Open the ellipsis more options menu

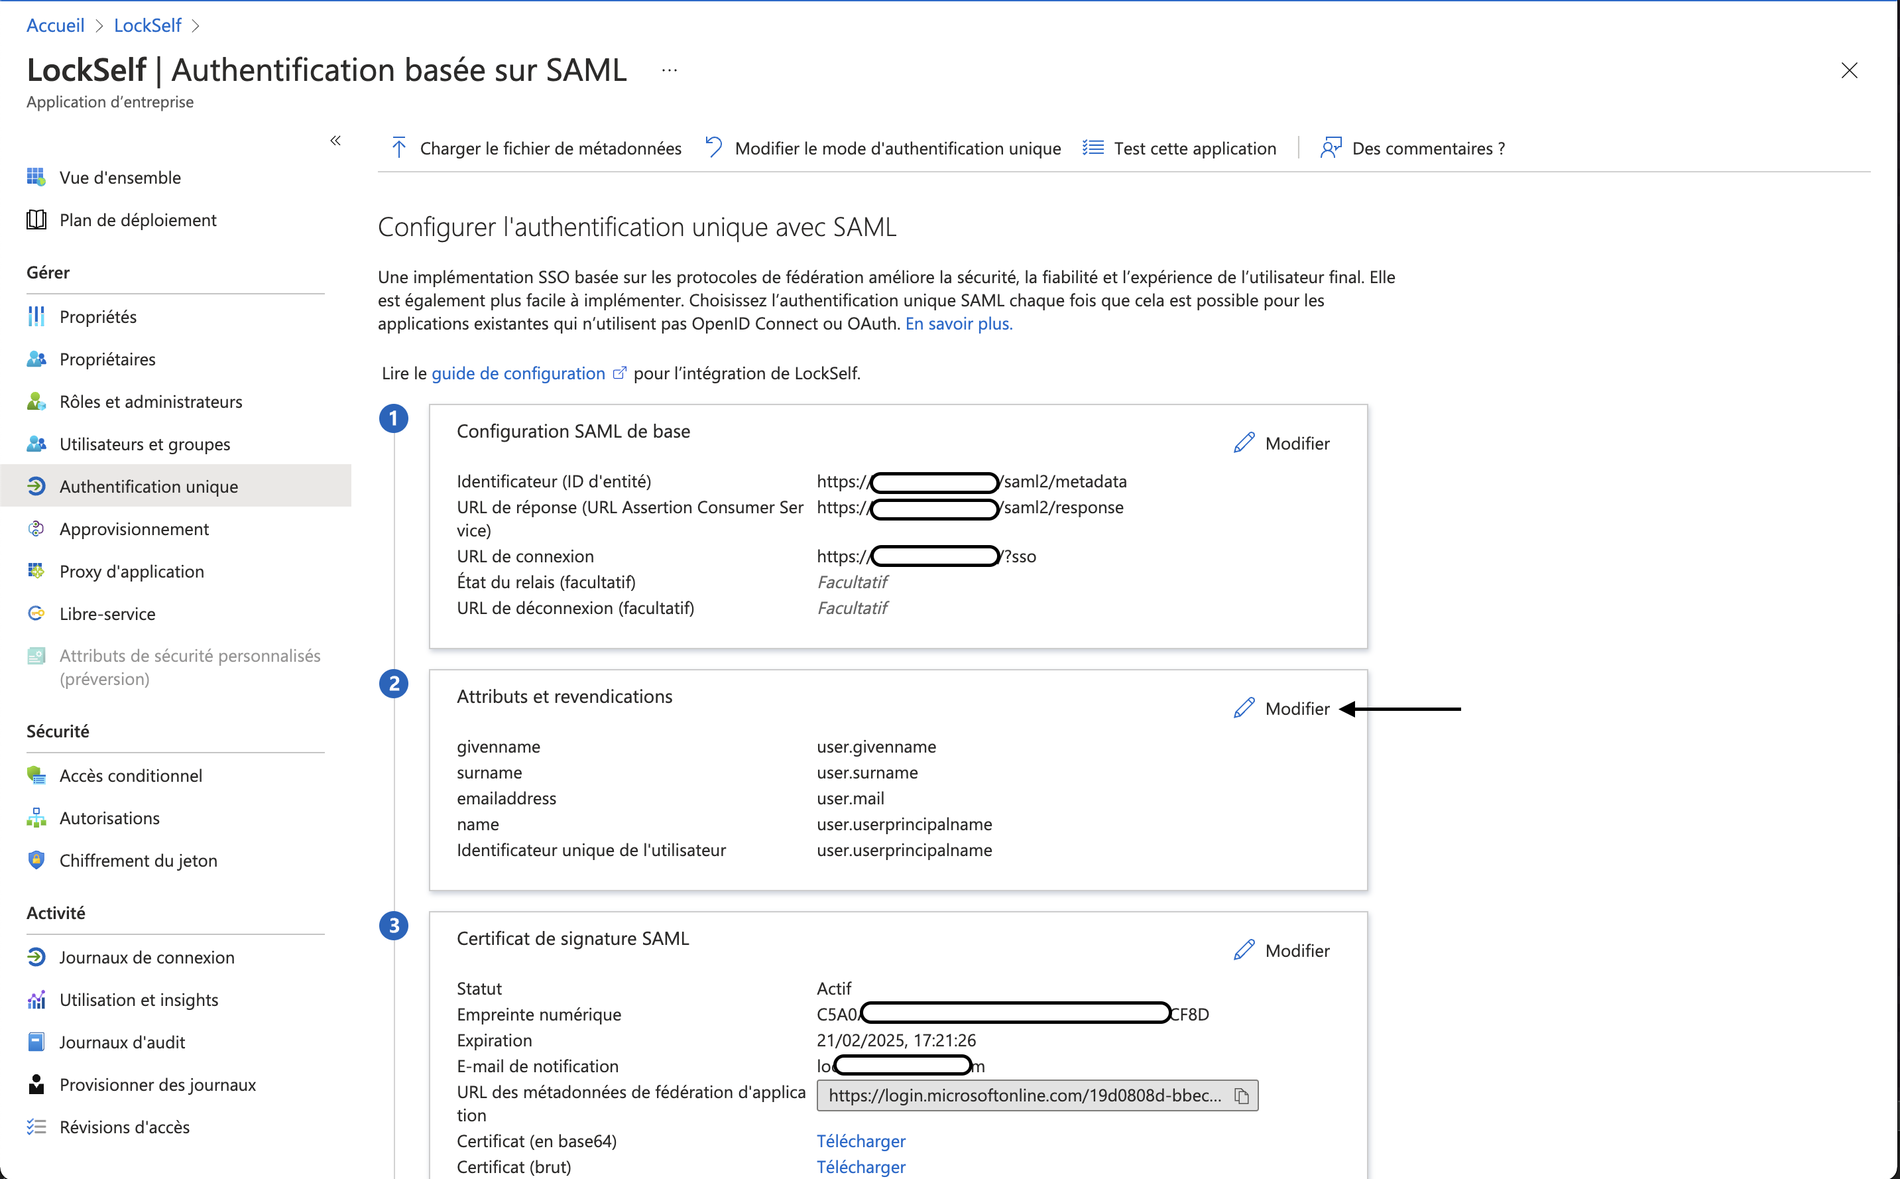click(x=669, y=70)
